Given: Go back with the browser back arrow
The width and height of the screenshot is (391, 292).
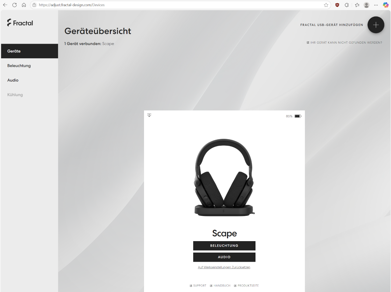Looking at the screenshot, I should point(5,5).
